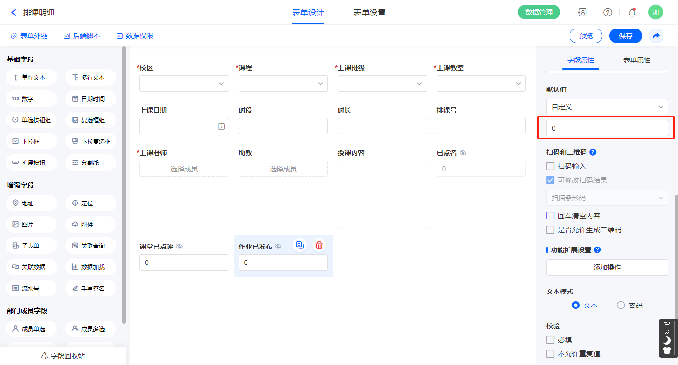Click the back arrow beside 排课明细

tap(14, 13)
